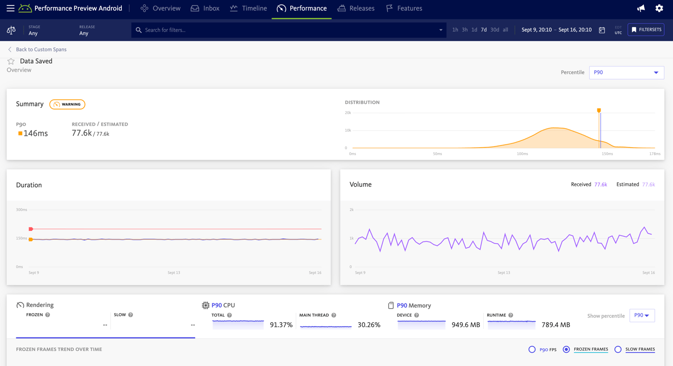Click the orange P90 marker on distribution chart
This screenshot has width=673, height=366.
point(599,111)
